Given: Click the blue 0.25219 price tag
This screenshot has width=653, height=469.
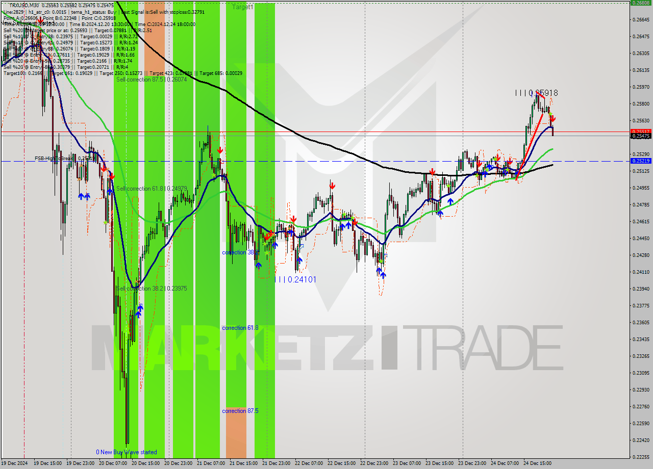Looking at the screenshot, I should tap(641, 161).
